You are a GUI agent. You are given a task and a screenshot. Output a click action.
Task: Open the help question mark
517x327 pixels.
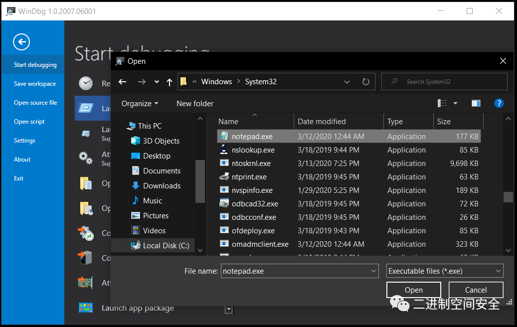click(499, 103)
